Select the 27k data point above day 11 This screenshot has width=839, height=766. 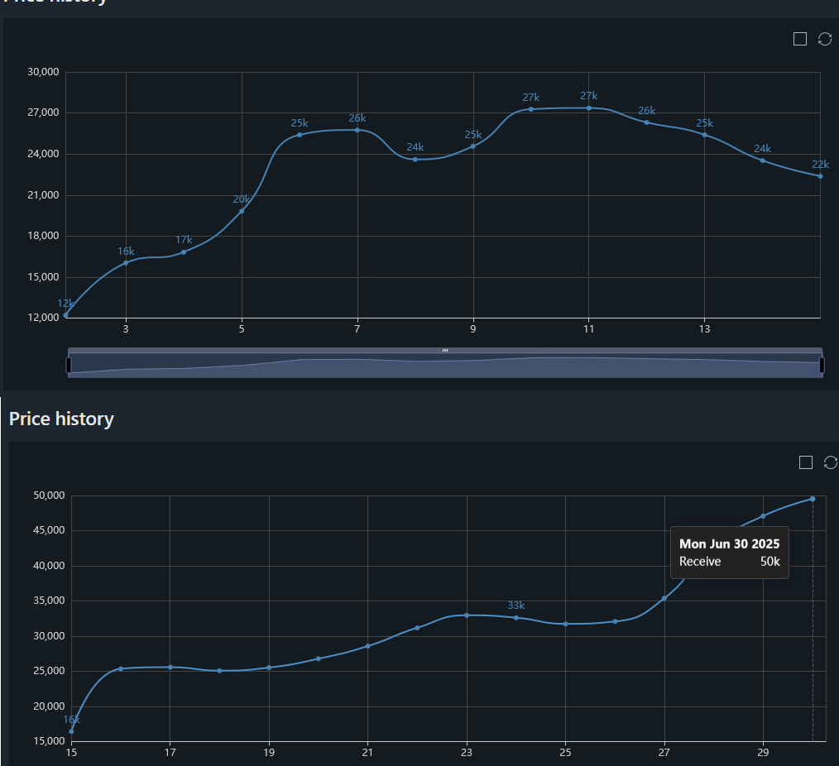point(588,108)
